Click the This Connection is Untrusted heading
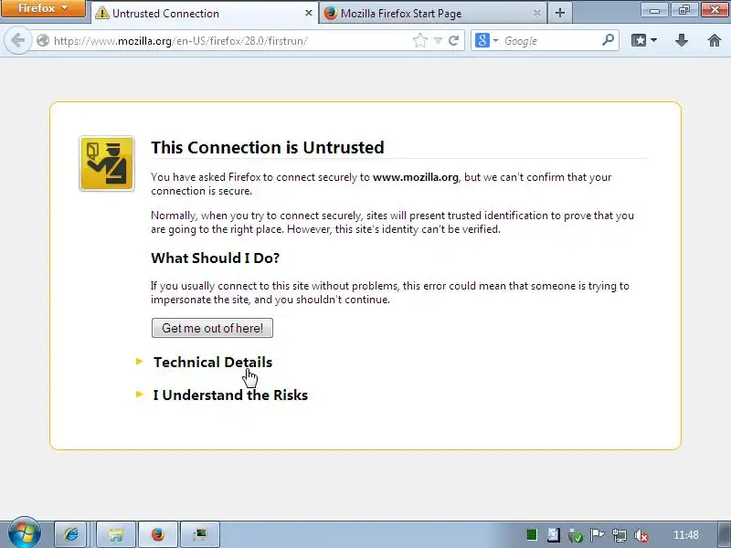Image resolution: width=731 pixels, height=548 pixels. point(268,147)
